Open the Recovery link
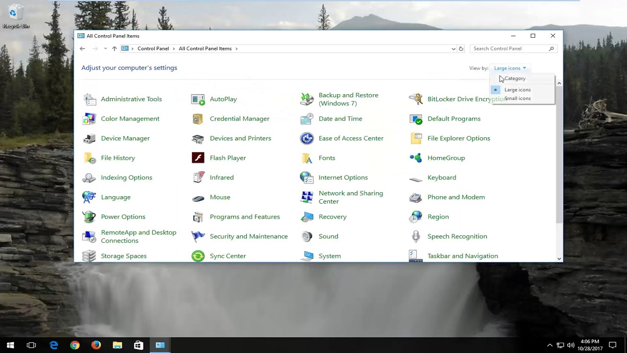This screenshot has height=353, width=627. click(x=332, y=217)
